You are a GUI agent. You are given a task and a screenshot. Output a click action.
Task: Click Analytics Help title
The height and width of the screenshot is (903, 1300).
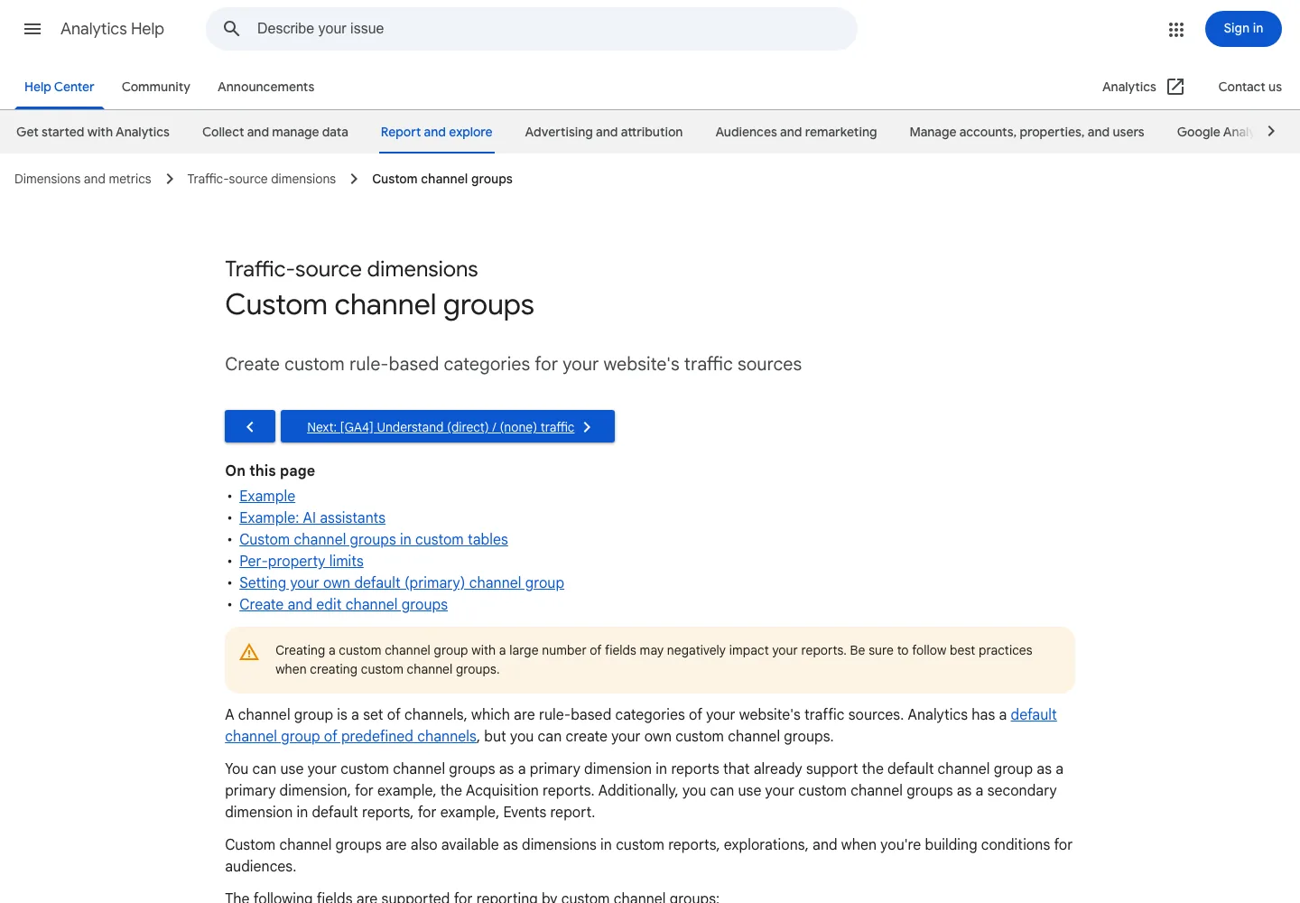[x=112, y=29]
